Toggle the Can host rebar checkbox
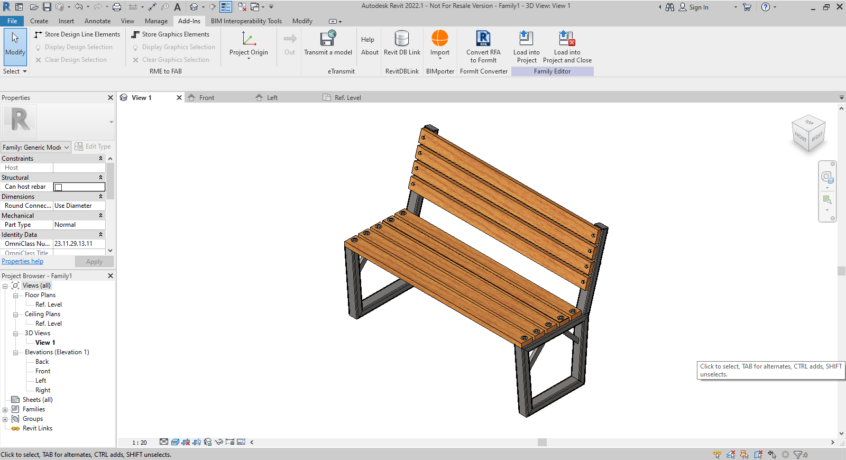This screenshot has height=460, width=846. click(x=59, y=187)
